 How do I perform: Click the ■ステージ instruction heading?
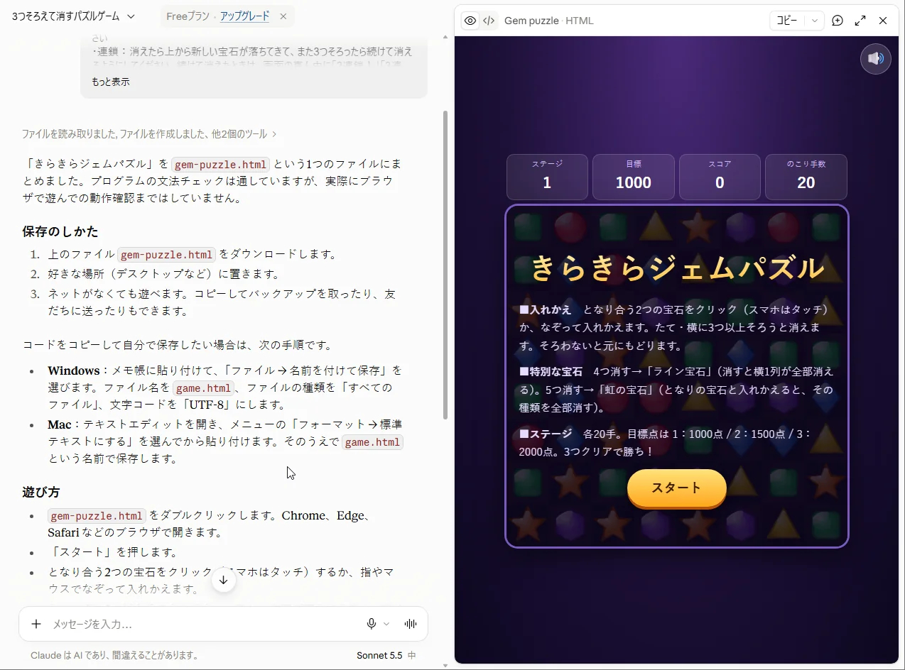(x=546, y=433)
